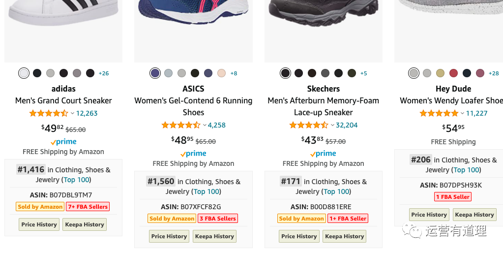The image size is (503, 253).
Task: Open the rating dropdown arrow for Skechers sneaker
Action: [x=332, y=125]
